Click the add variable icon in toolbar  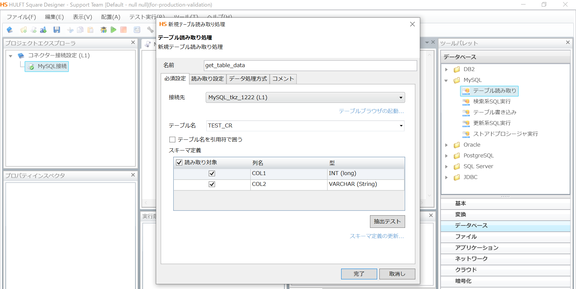click(43, 30)
